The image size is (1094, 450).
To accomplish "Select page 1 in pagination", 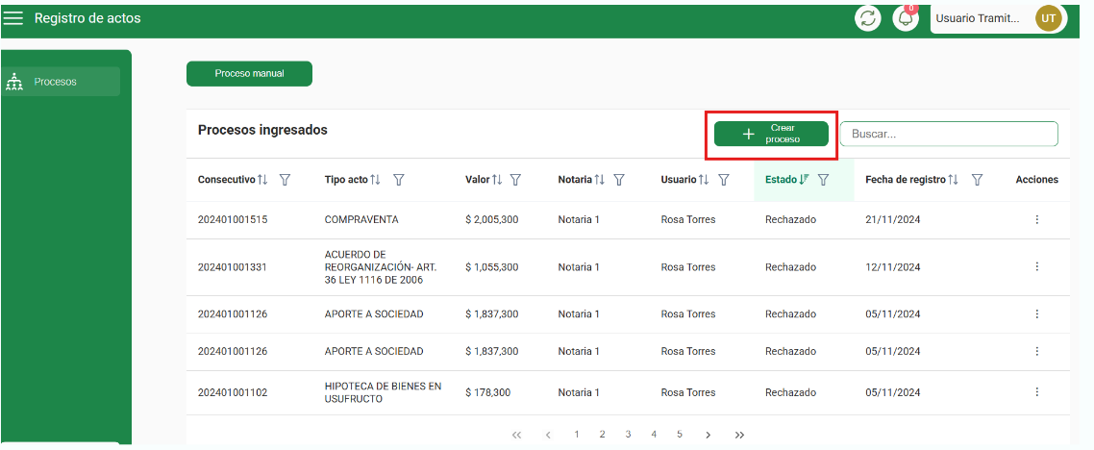I will (577, 434).
